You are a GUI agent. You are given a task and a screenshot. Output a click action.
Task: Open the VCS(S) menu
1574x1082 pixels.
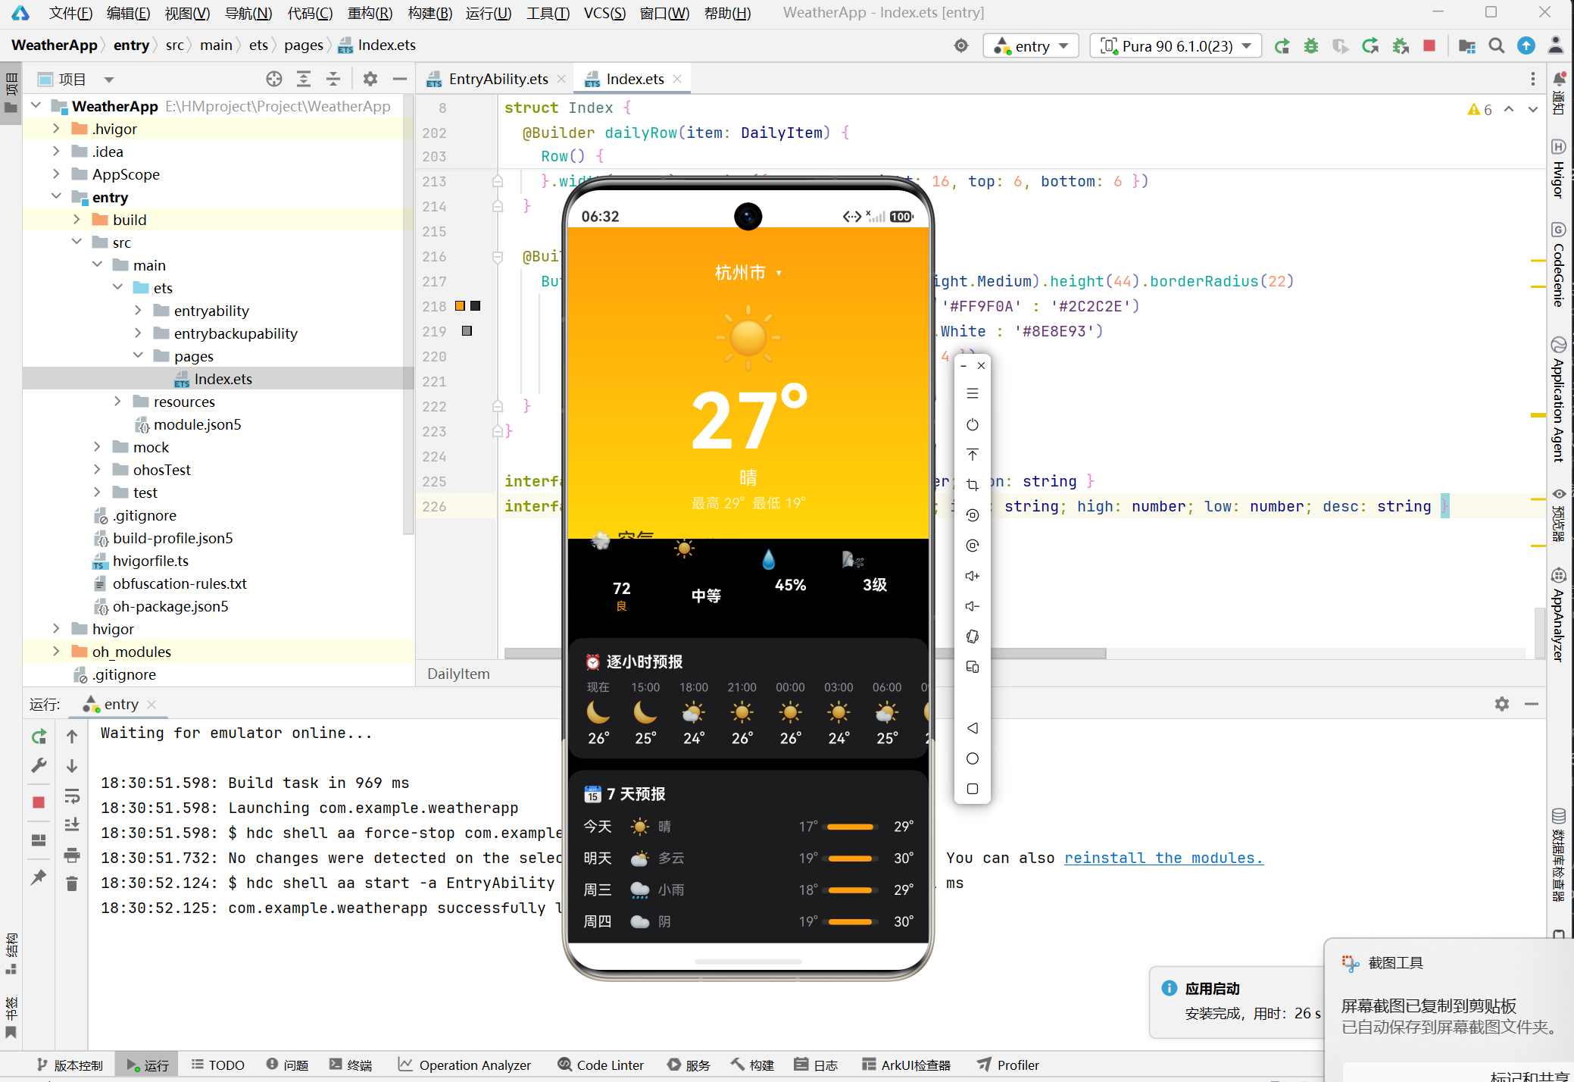click(604, 13)
